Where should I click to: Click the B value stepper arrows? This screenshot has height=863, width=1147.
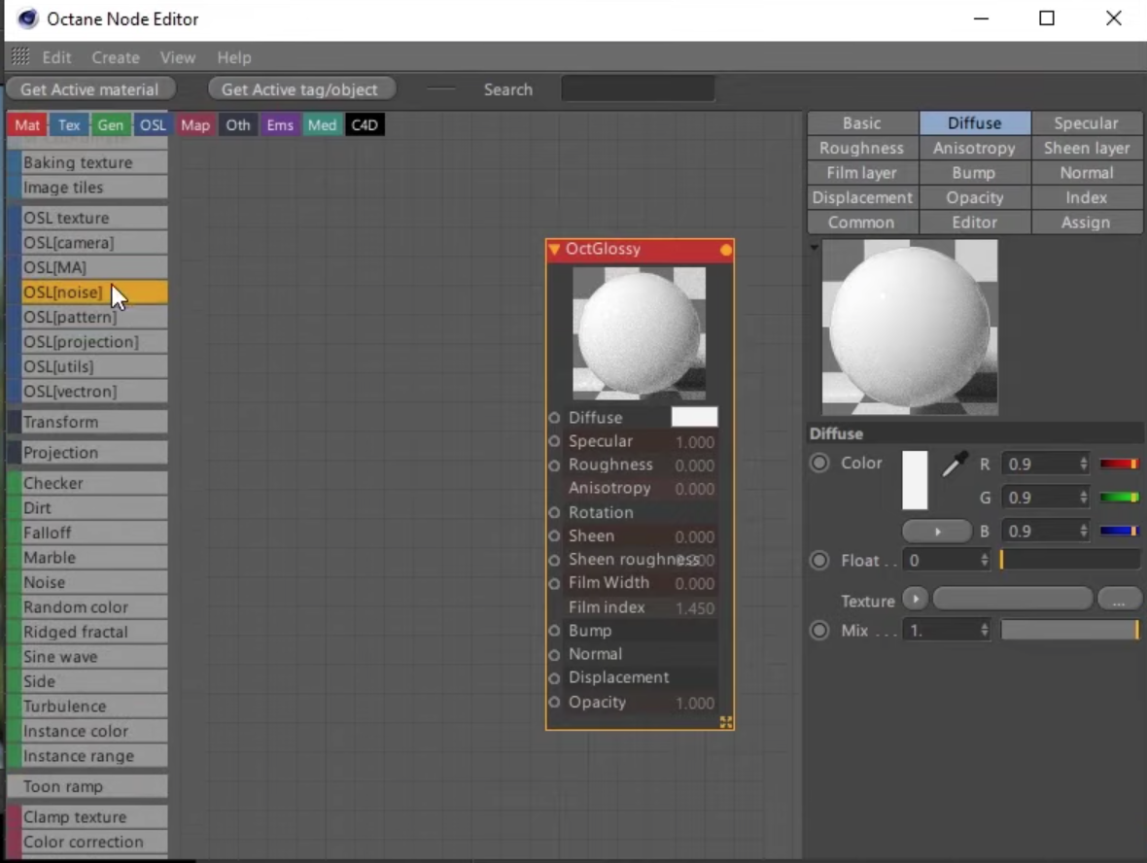pos(1084,531)
